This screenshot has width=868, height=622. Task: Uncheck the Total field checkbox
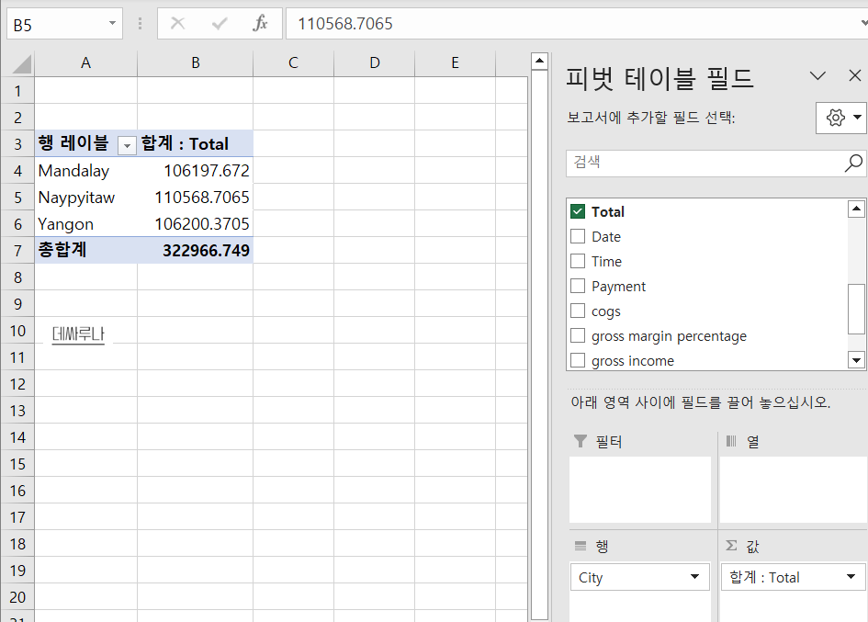[x=578, y=211]
